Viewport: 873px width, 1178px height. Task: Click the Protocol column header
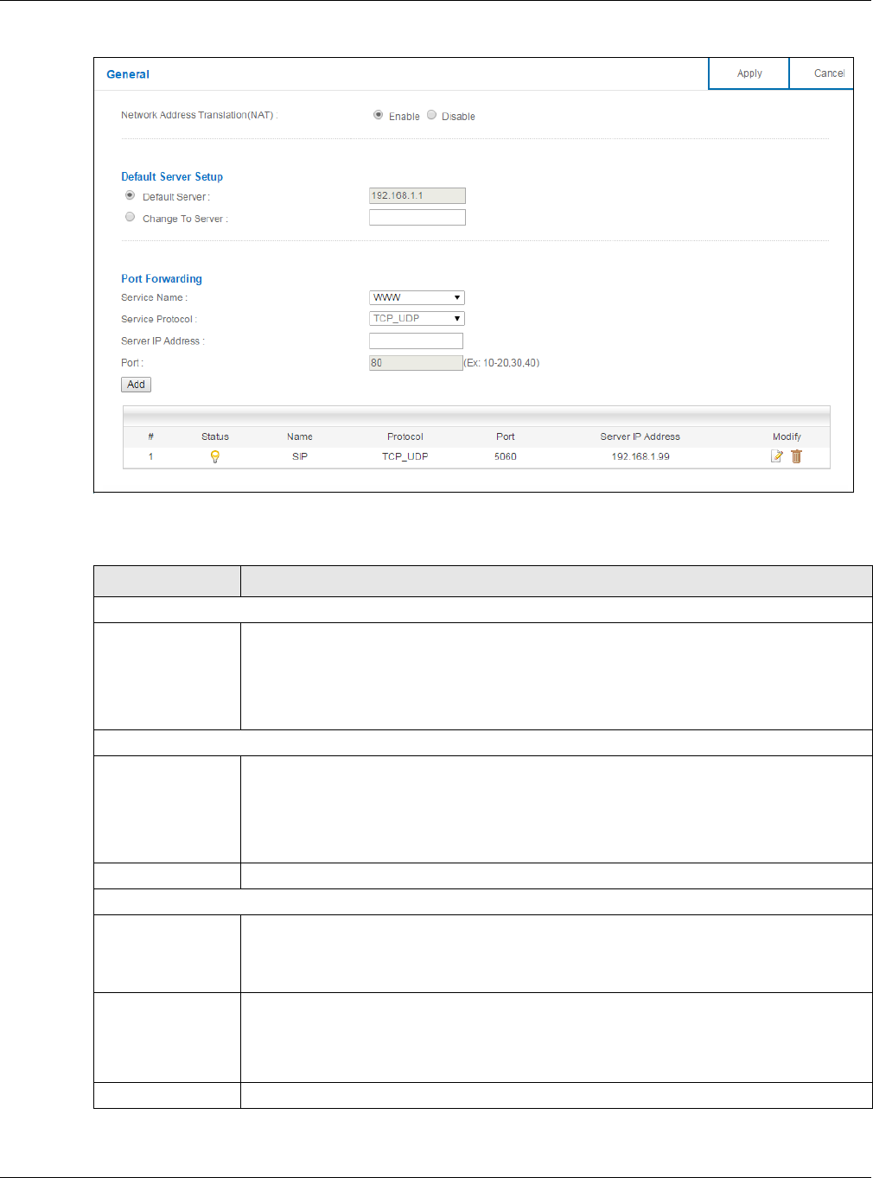(x=405, y=436)
